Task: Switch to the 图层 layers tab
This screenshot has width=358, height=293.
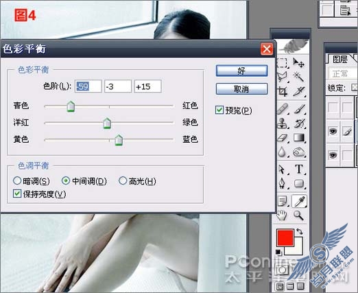Action: coord(340,59)
